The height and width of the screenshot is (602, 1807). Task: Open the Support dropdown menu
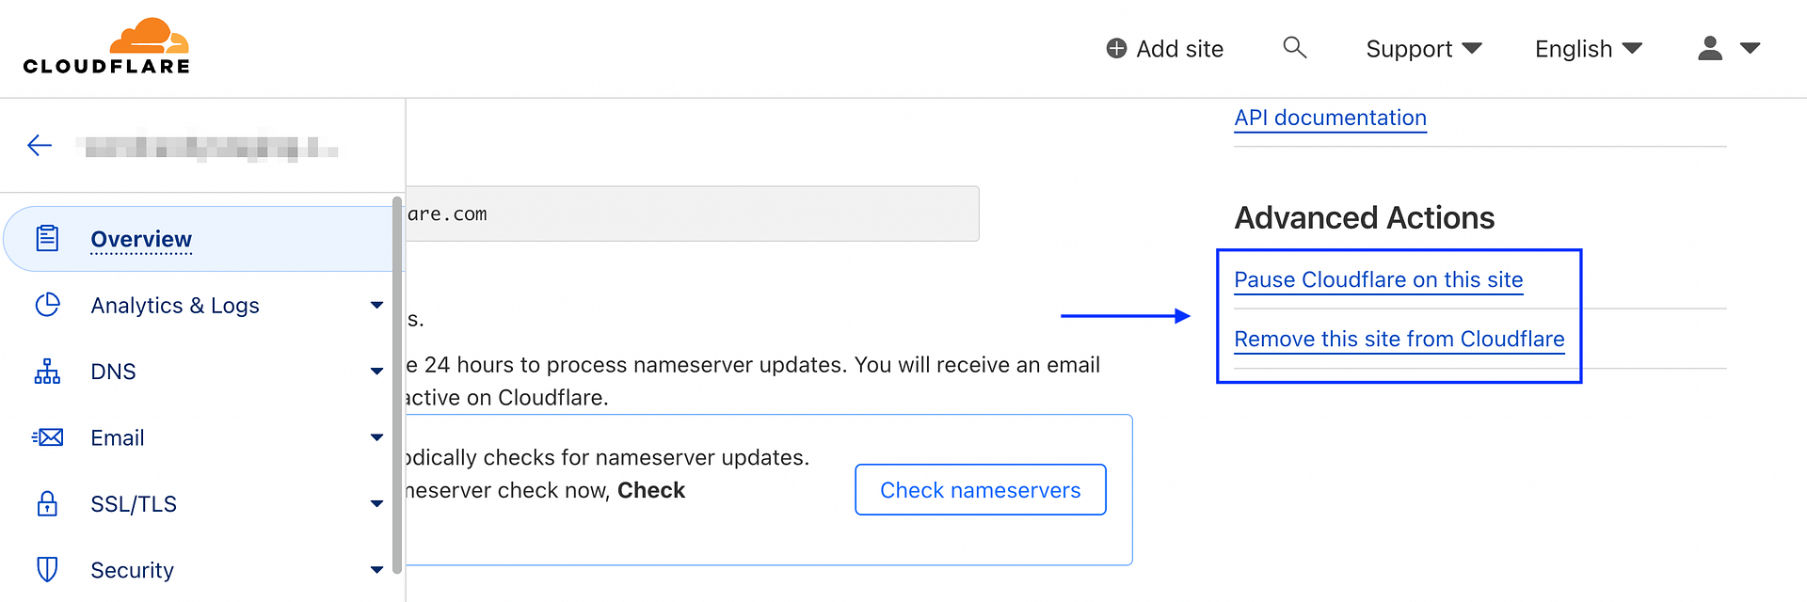tap(1423, 49)
